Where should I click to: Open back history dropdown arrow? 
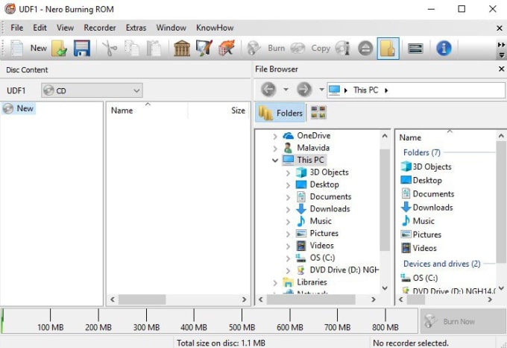pyautogui.click(x=286, y=90)
